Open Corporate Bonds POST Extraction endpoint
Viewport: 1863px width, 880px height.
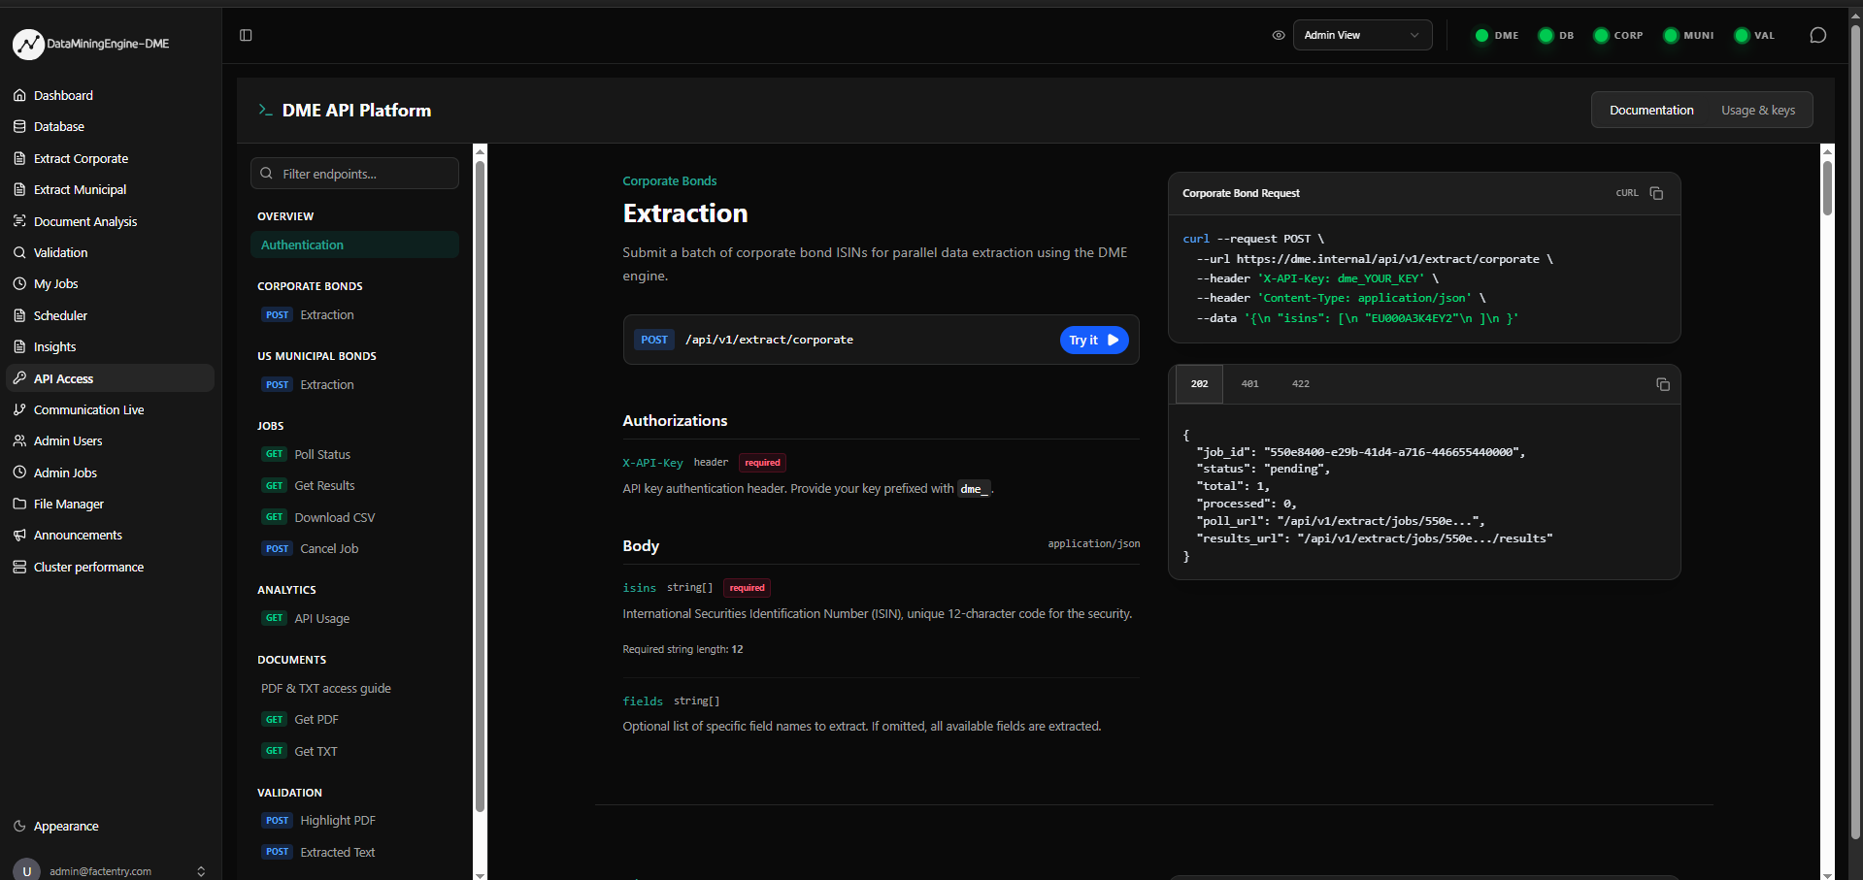pos(354,314)
